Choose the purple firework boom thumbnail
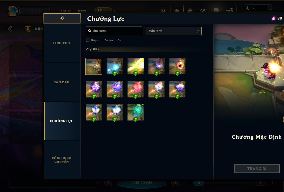Viewport: 284px width, 192px height. 94,89
